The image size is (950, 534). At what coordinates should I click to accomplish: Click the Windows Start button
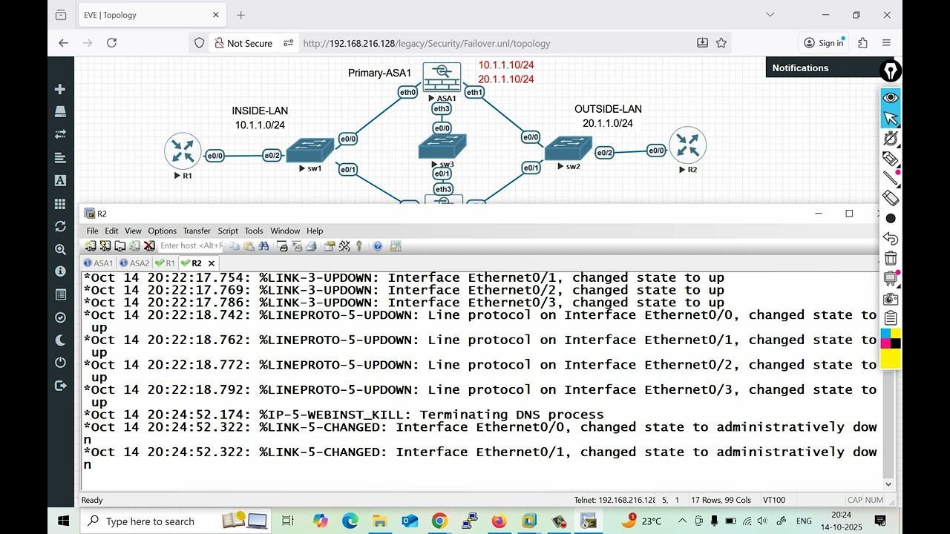coord(63,521)
